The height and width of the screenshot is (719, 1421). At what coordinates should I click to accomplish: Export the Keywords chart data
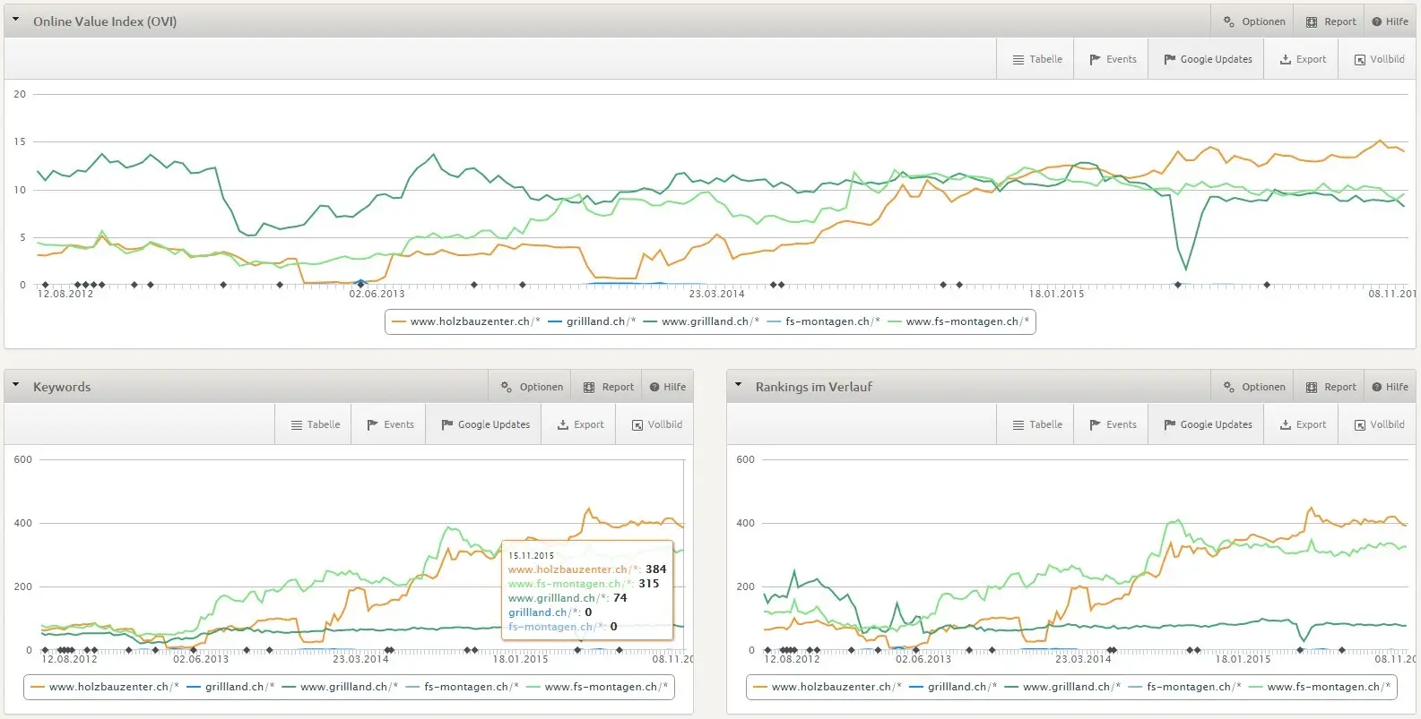580,424
